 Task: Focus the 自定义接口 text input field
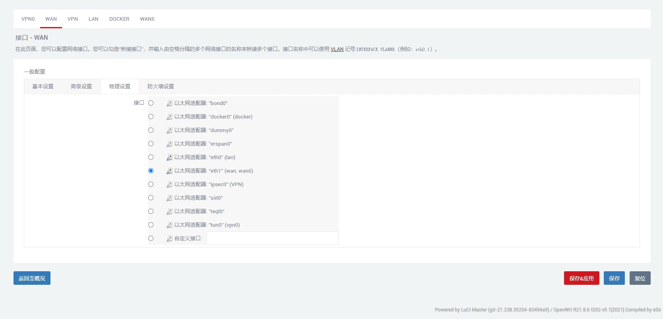click(272, 238)
